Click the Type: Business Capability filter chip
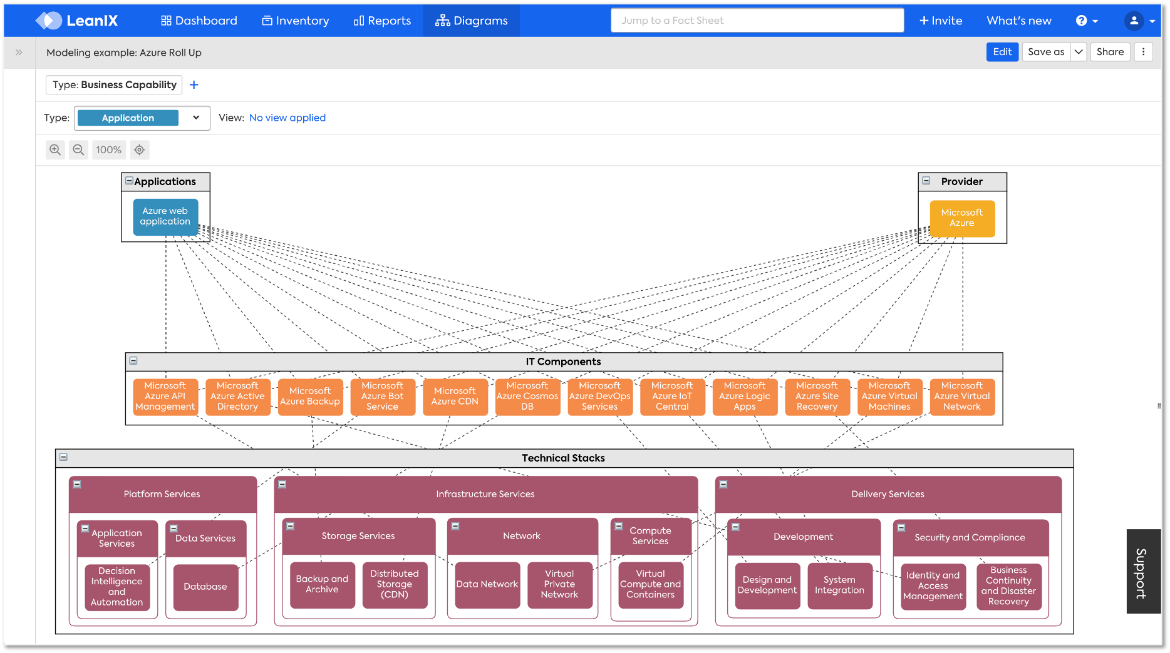Screen dimensions: 1170x653 click(x=114, y=84)
